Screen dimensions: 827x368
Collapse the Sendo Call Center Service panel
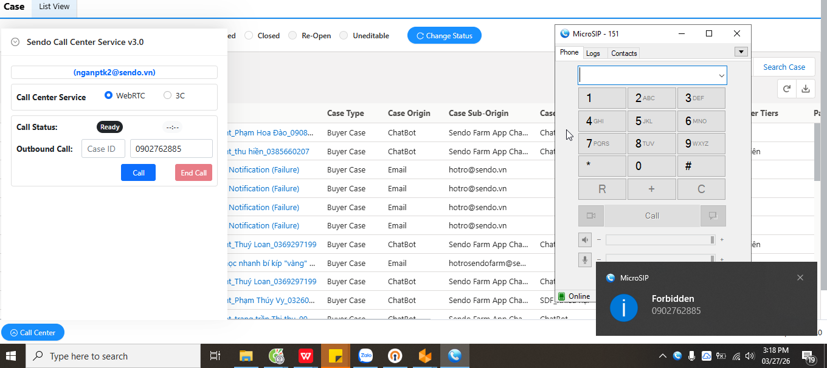15,42
